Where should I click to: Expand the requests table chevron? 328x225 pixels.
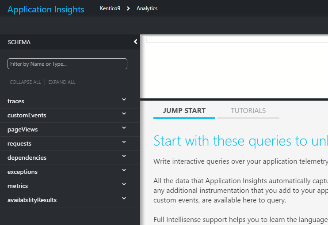(x=124, y=142)
